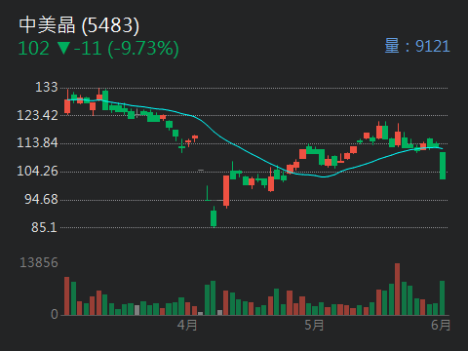Click the percentage change (-9.73%)
Image resolution: width=468 pixels, height=351 pixels.
[x=143, y=49]
